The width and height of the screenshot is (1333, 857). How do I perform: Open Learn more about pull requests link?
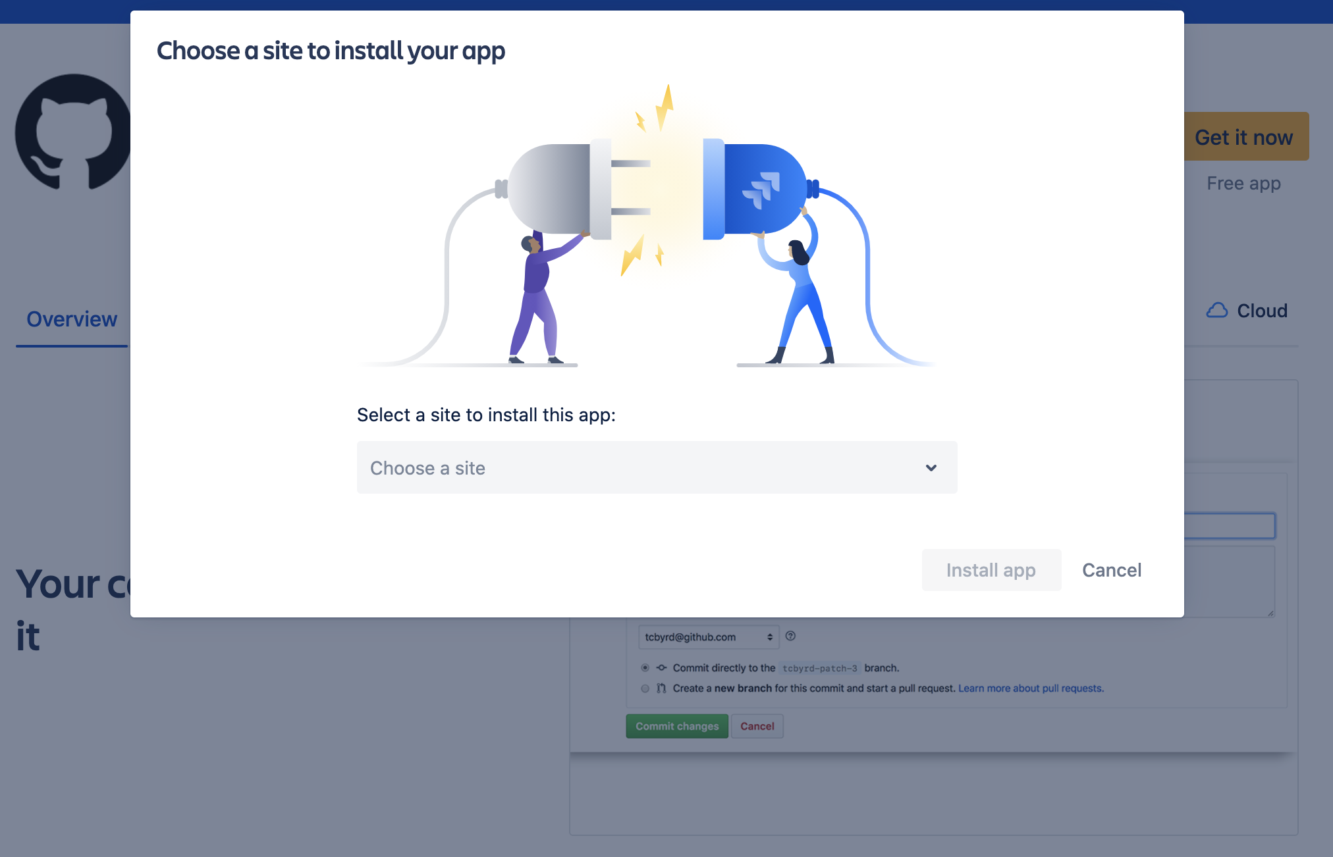(1031, 688)
